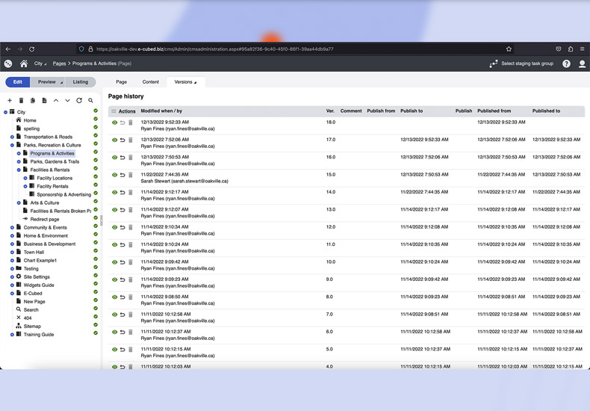Collapse the Facilities & Rentals tree node
This screenshot has height=411, width=590.
pos(19,170)
